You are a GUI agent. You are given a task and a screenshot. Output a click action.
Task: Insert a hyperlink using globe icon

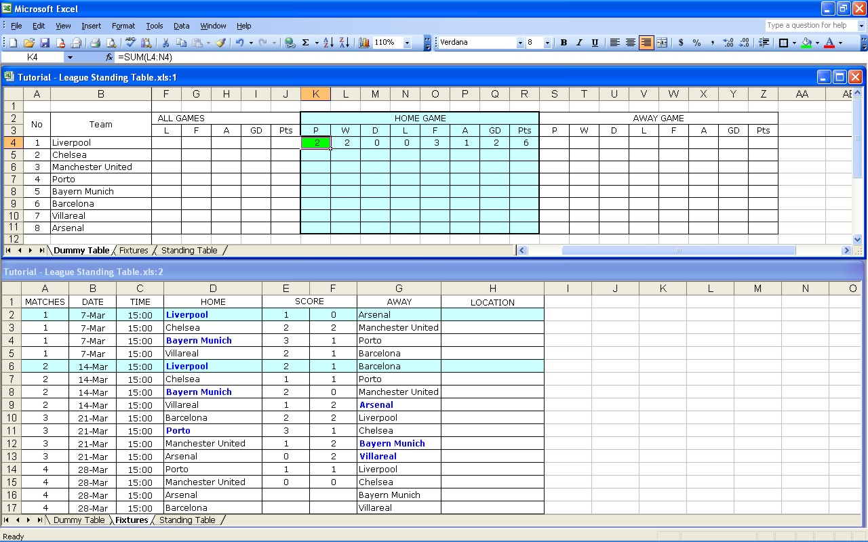point(290,43)
